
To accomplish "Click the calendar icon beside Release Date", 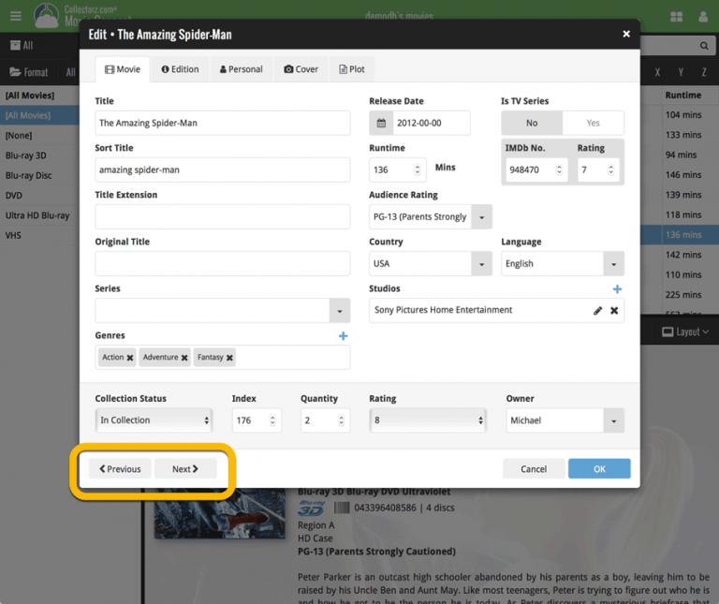I will [x=382, y=123].
